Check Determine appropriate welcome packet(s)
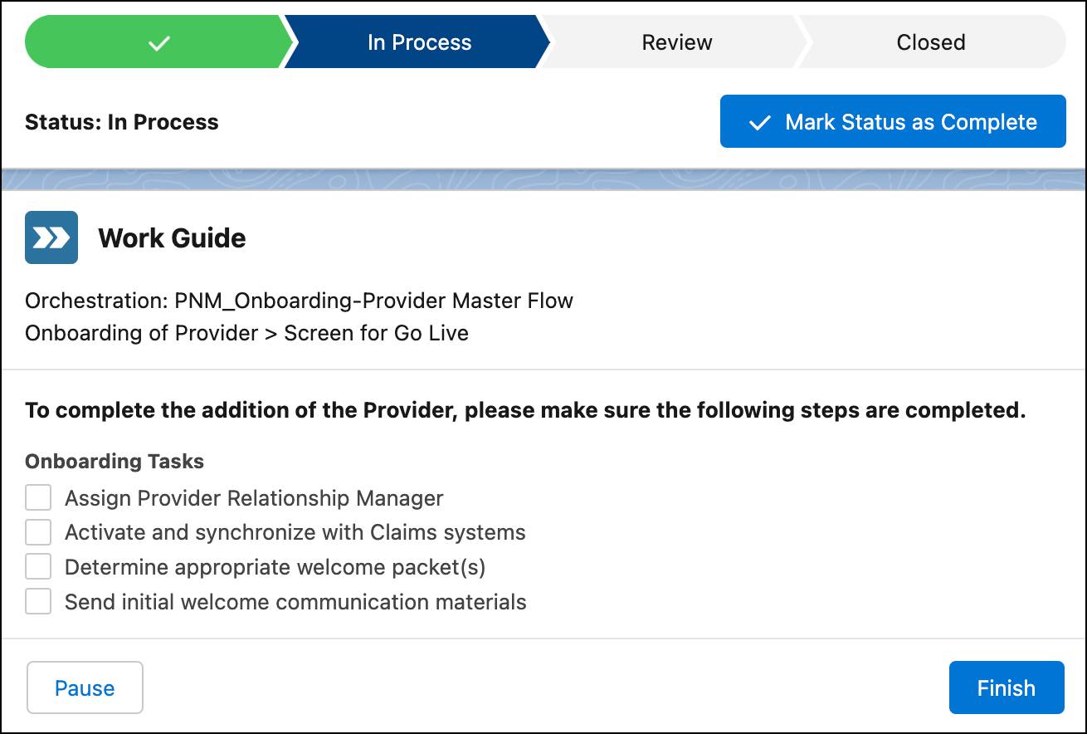The width and height of the screenshot is (1087, 734). pos(38,567)
